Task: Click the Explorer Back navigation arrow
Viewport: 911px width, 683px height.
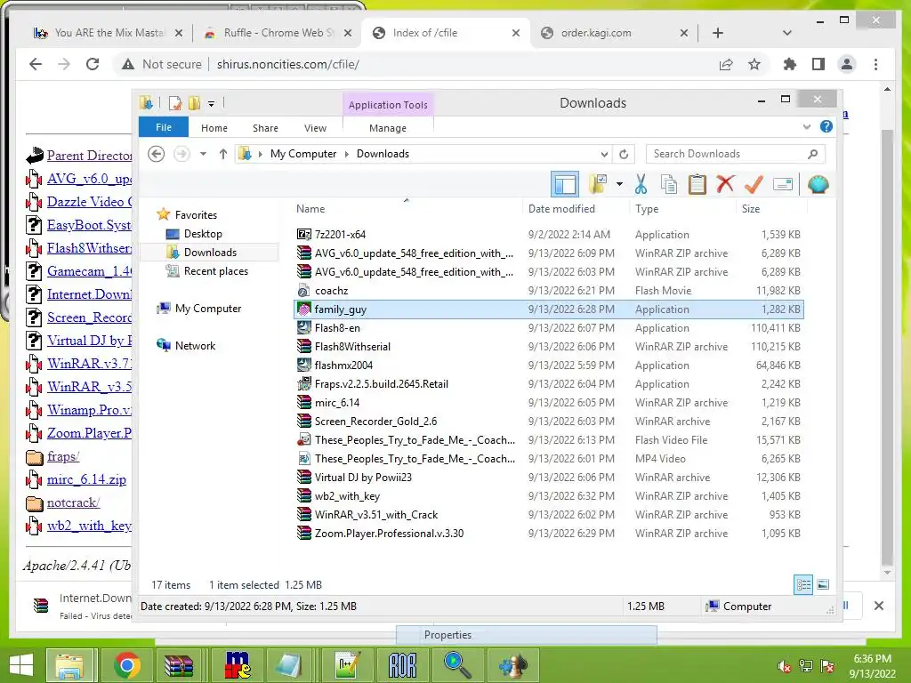Action: pos(156,154)
